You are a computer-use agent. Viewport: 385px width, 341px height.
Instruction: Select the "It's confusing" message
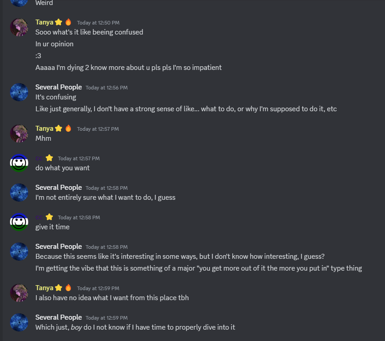pyautogui.click(x=56, y=97)
